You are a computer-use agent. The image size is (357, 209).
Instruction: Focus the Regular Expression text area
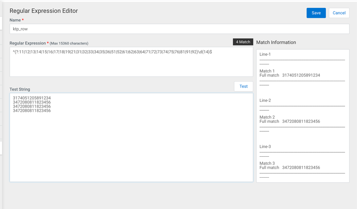tap(132, 62)
